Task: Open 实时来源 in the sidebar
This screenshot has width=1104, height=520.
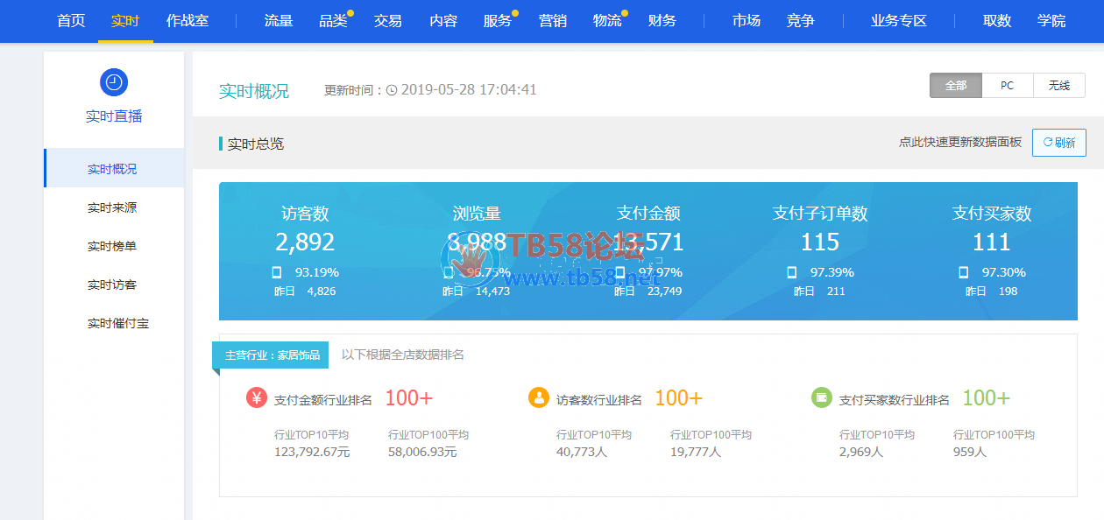Action: 112,208
